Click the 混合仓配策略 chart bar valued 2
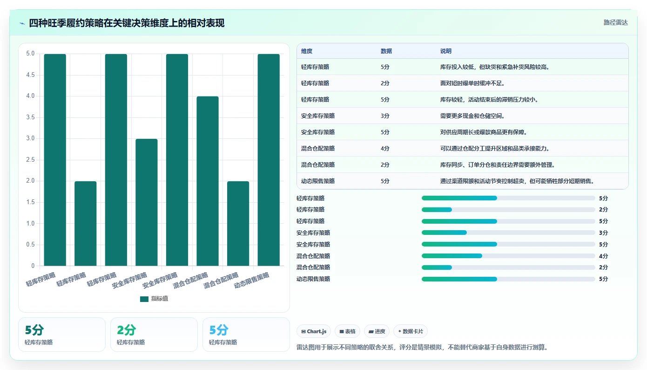 tap(238, 224)
